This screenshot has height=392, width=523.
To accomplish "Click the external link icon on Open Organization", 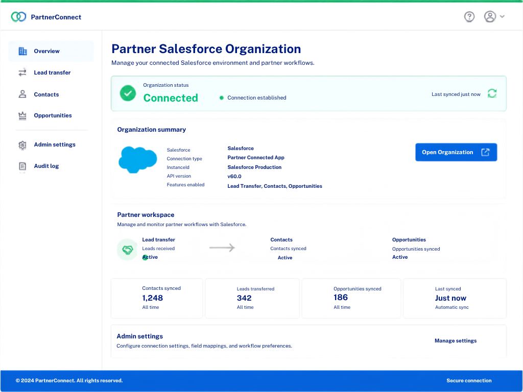I will tap(485, 152).
